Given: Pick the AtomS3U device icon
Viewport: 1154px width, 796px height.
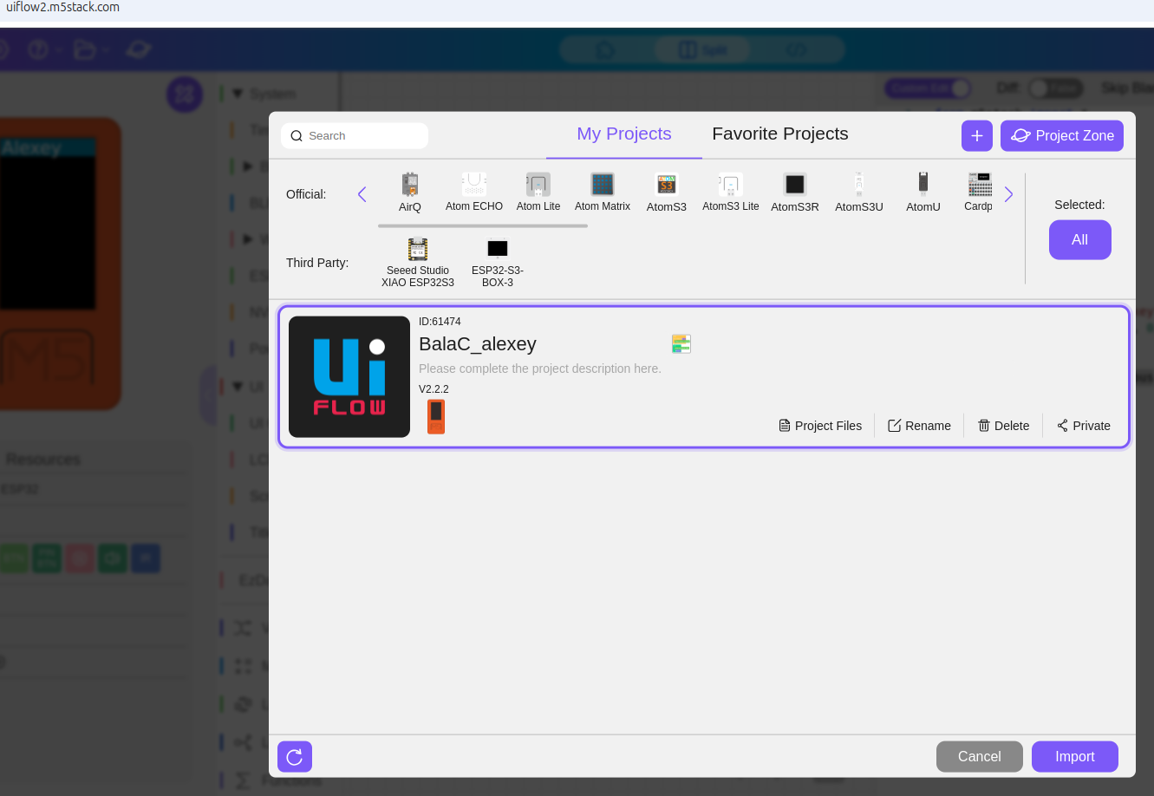Looking at the screenshot, I should tap(859, 184).
